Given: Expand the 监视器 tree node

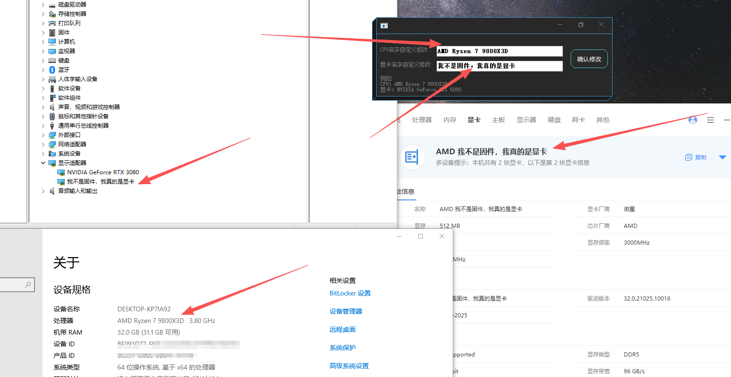Looking at the screenshot, I should (x=43, y=51).
